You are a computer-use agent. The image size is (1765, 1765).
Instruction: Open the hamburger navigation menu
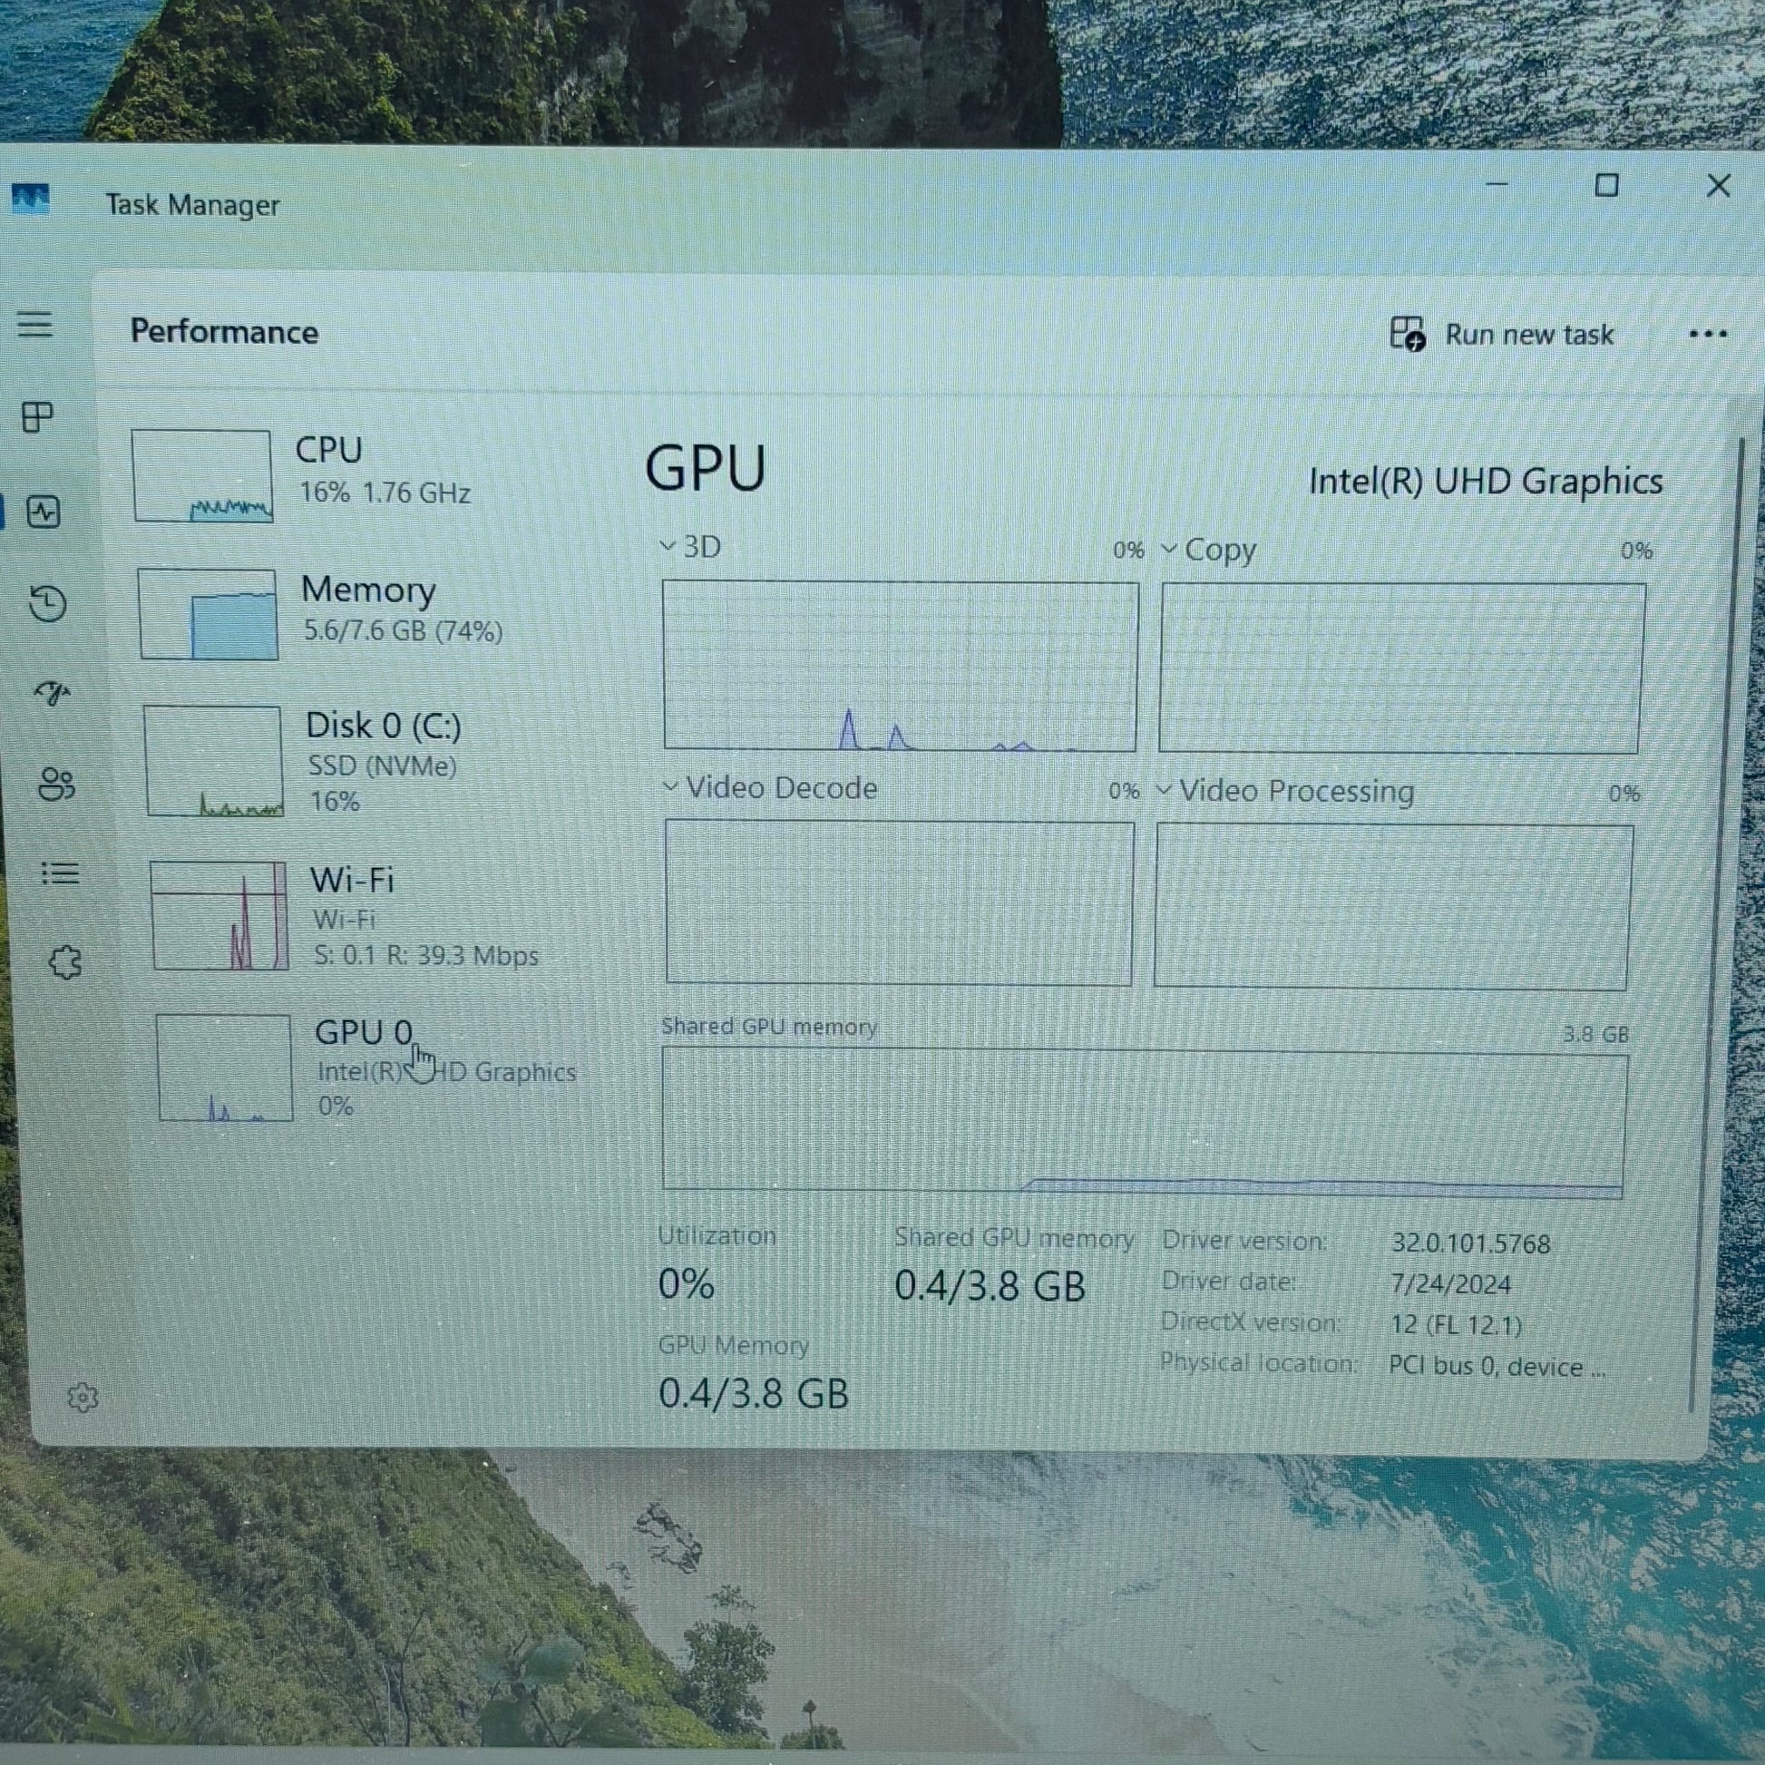pos(34,325)
